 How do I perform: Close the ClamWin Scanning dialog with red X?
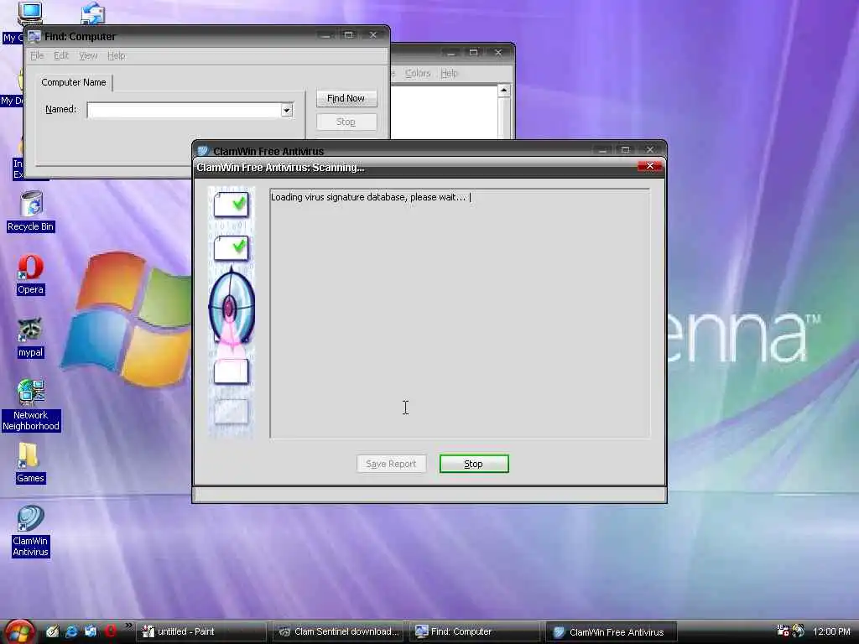[650, 166]
